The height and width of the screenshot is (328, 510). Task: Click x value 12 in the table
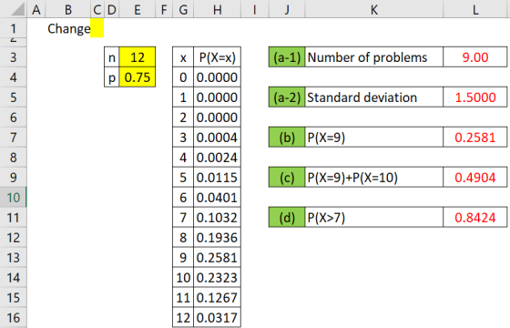(x=183, y=318)
